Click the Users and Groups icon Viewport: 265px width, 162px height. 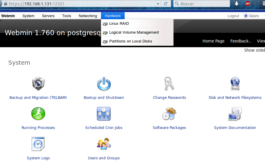click(x=104, y=144)
